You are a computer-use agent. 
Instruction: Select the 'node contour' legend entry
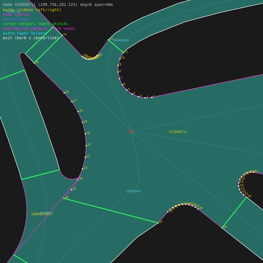(17, 15)
